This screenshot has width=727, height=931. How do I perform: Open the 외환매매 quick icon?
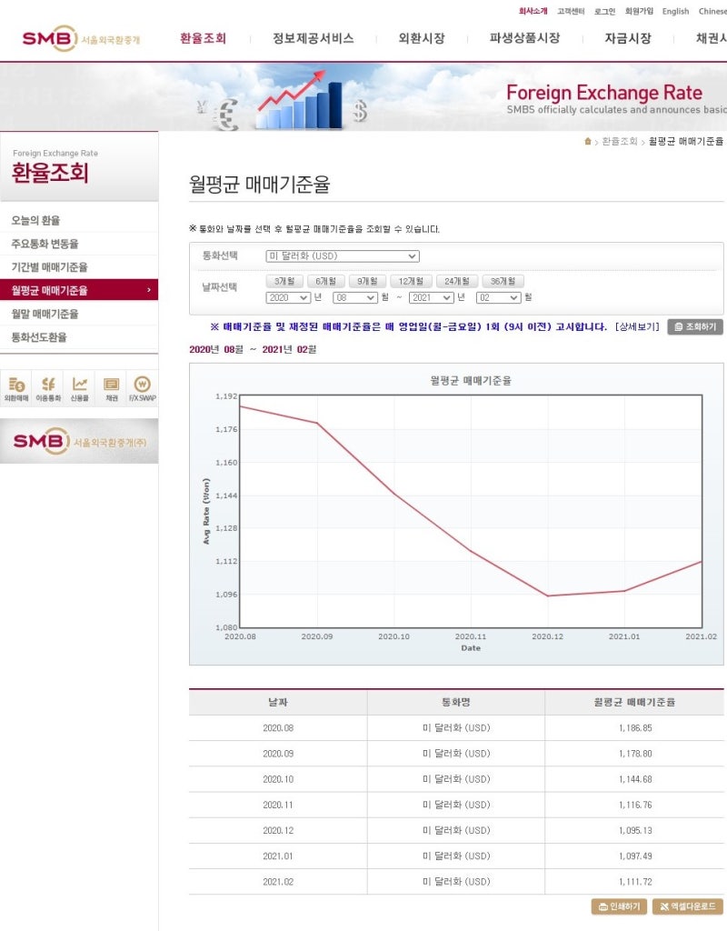coord(16,388)
